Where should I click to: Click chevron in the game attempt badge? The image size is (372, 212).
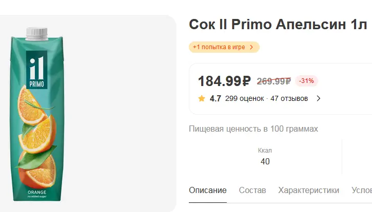[251, 47]
